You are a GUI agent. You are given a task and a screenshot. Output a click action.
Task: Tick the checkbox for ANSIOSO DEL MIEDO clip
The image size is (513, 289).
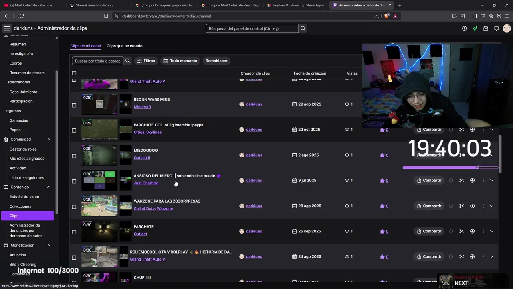click(x=74, y=181)
